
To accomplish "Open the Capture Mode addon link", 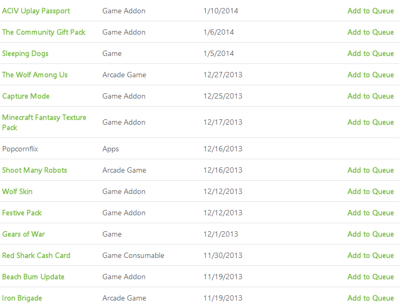I will pyautogui.click(x=26, y=96).
